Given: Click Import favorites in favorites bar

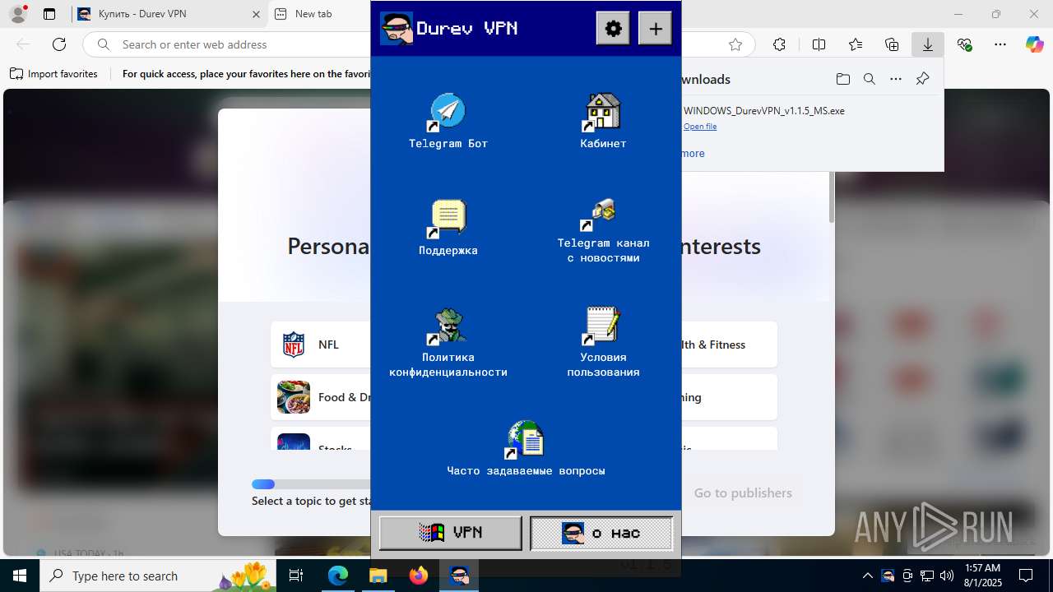Looking at the screenshot, I should tap(54, 74).
